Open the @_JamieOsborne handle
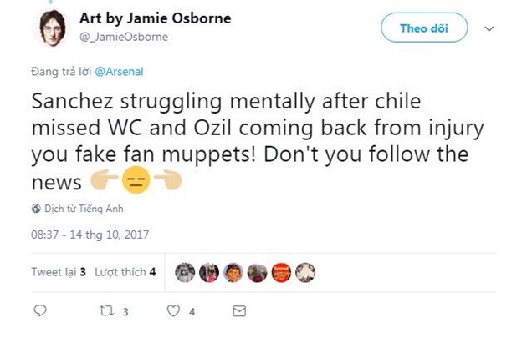The height and width of the screenshot is (338, 527). 123,36
